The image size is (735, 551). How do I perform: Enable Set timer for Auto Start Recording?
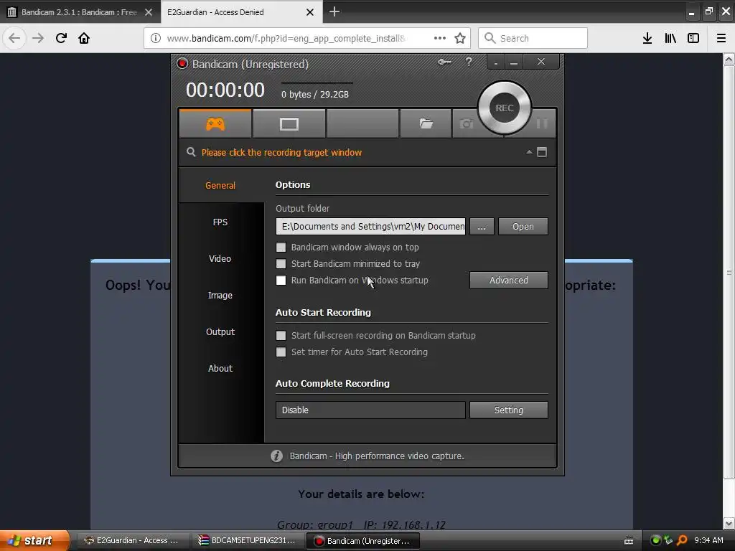(x=281, y=352)
